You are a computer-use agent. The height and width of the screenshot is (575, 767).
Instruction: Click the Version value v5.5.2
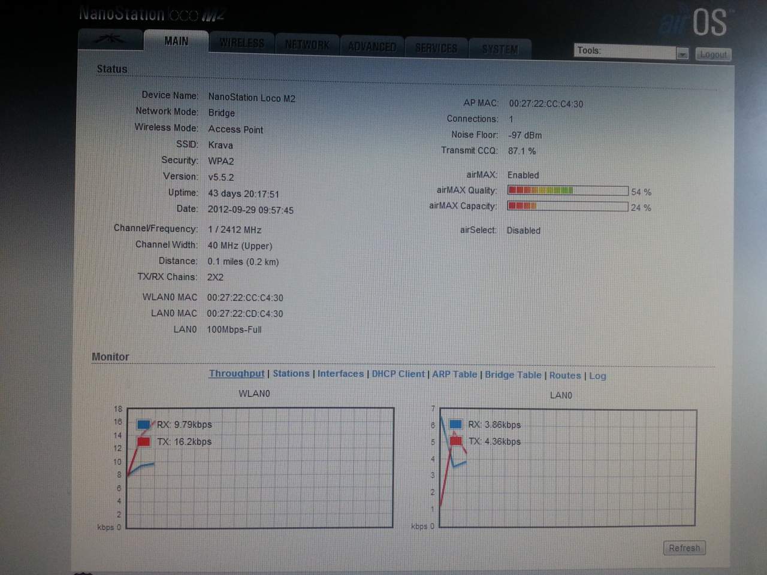pos(221,177)
